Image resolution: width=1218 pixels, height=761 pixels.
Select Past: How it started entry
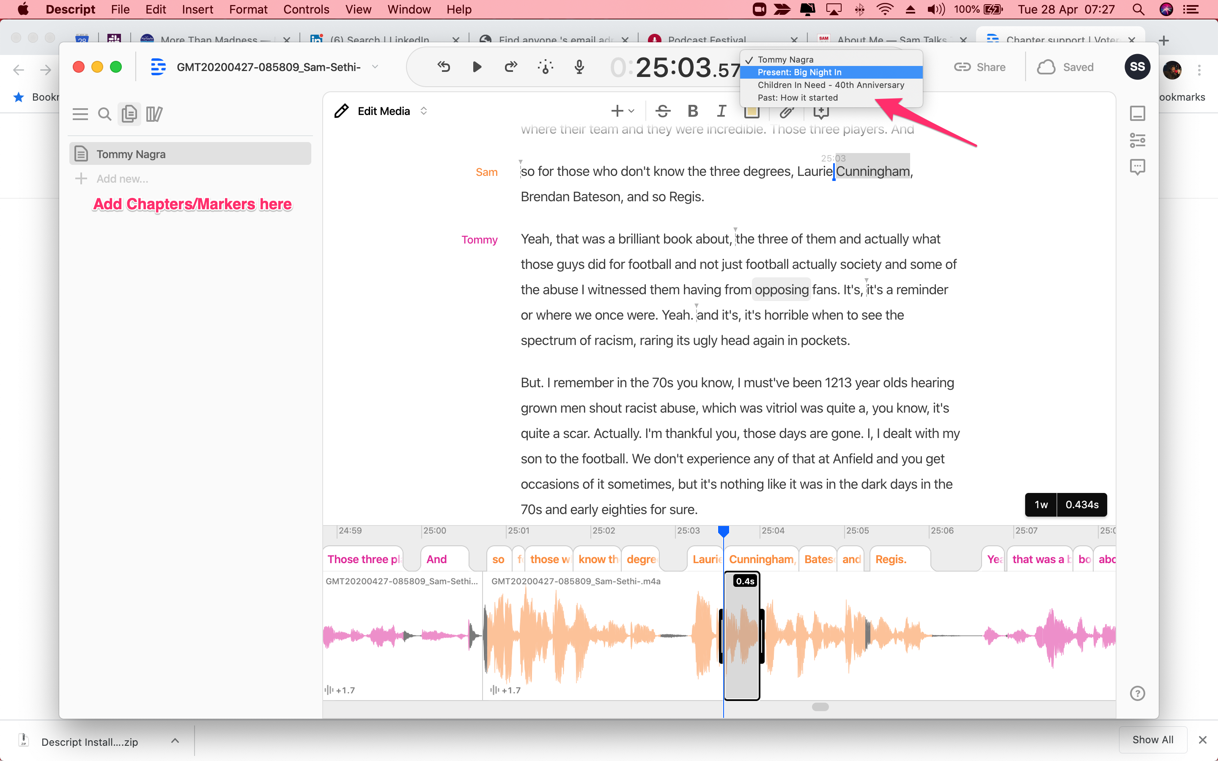pyautogui.click(x=831, y=98)
